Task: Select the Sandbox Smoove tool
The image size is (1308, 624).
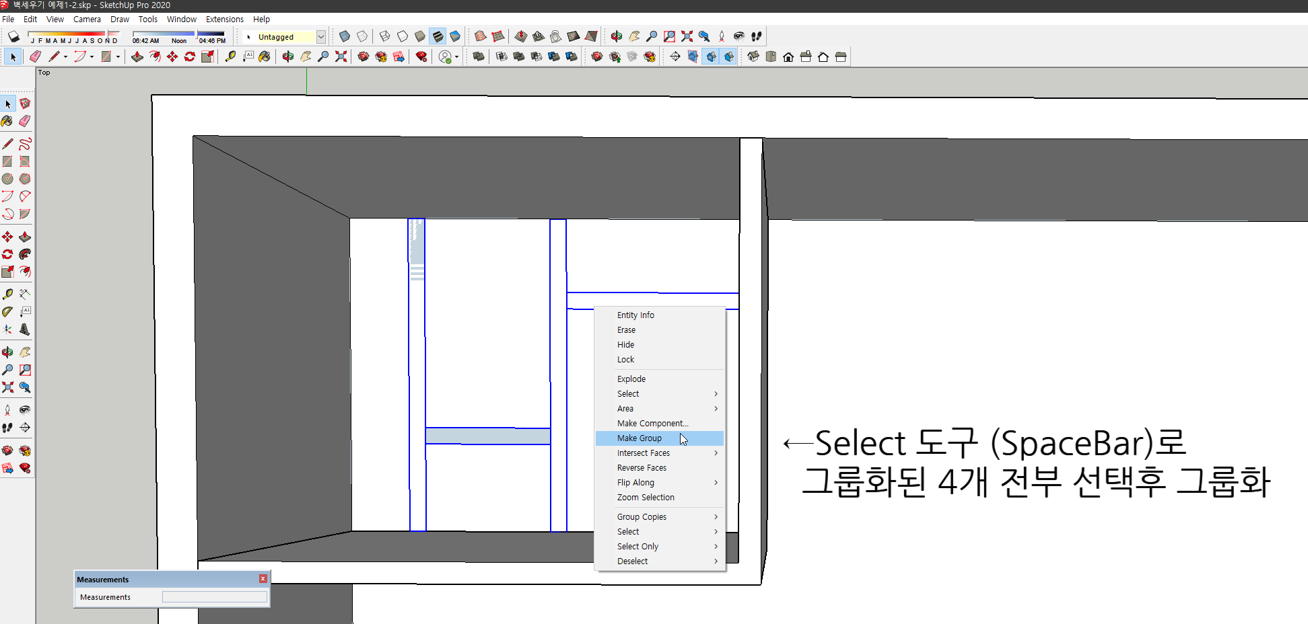Action: click(521, 36)
